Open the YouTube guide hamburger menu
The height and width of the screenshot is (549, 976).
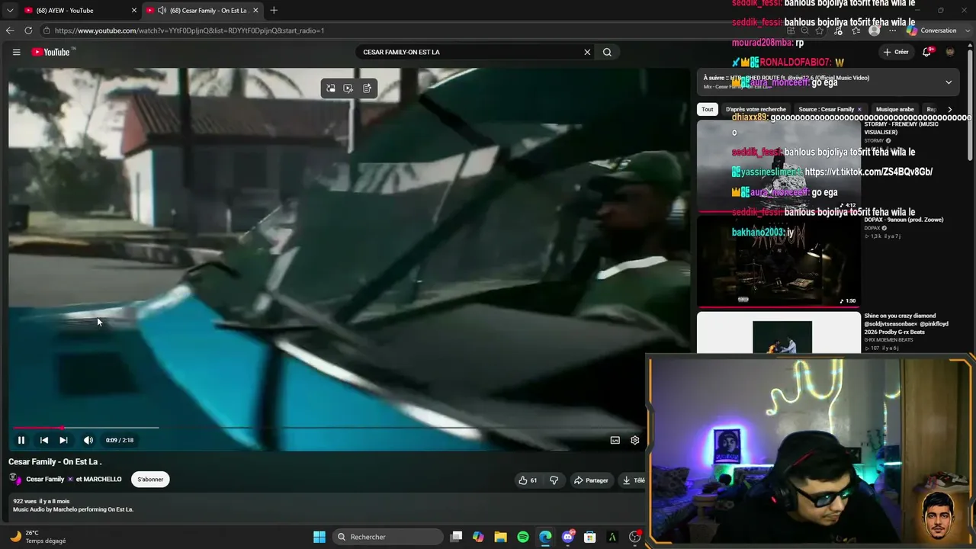[x=16, y=52]
